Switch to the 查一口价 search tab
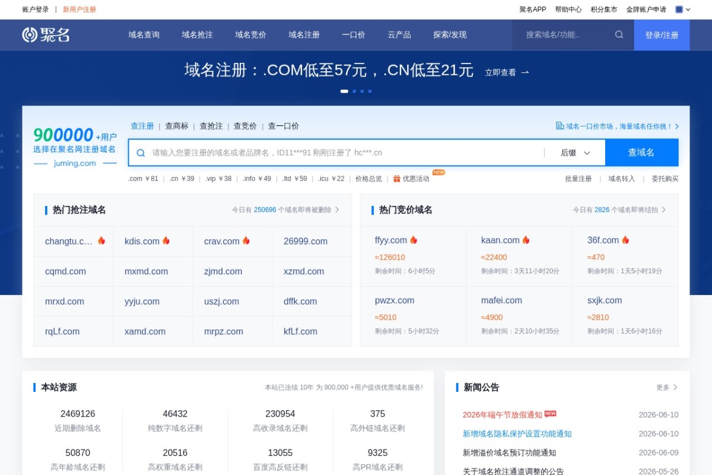Image resolution: width=712 pixels, height=475 pixels. 284,126
